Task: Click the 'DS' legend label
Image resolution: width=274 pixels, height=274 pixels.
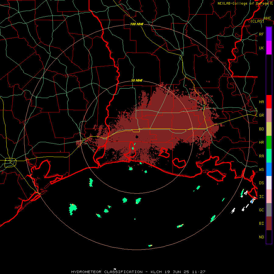Action: pos(261,183)
